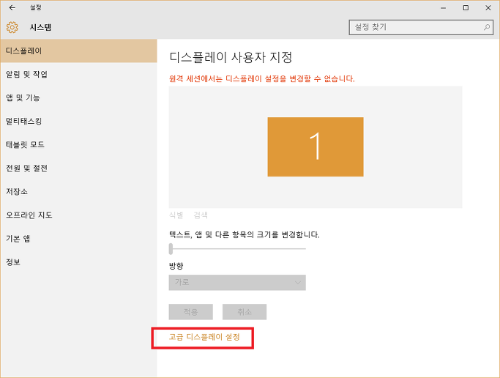Focus the 설정 찾기 search field

[421, 27]
